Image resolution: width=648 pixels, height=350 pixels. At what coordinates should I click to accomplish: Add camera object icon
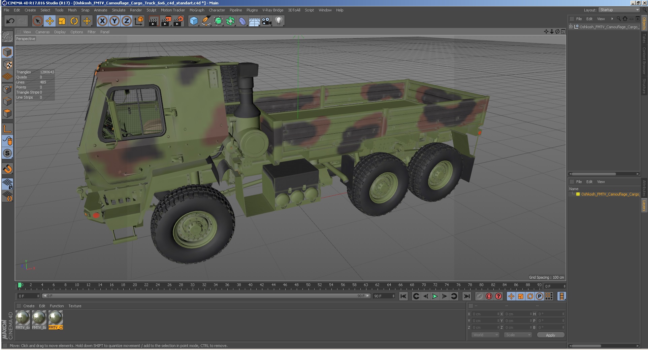(x=267, y=21)
